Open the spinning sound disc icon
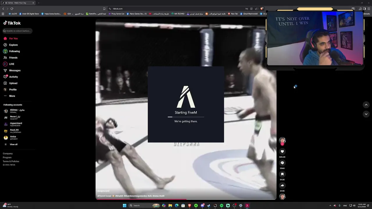Viewport: 372px width, 209px height. coord(282,197)
